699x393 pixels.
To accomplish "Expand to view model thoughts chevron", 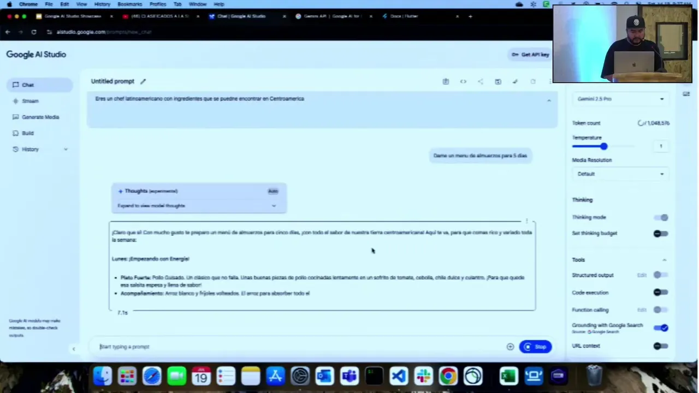I will [x=274, y=206].
